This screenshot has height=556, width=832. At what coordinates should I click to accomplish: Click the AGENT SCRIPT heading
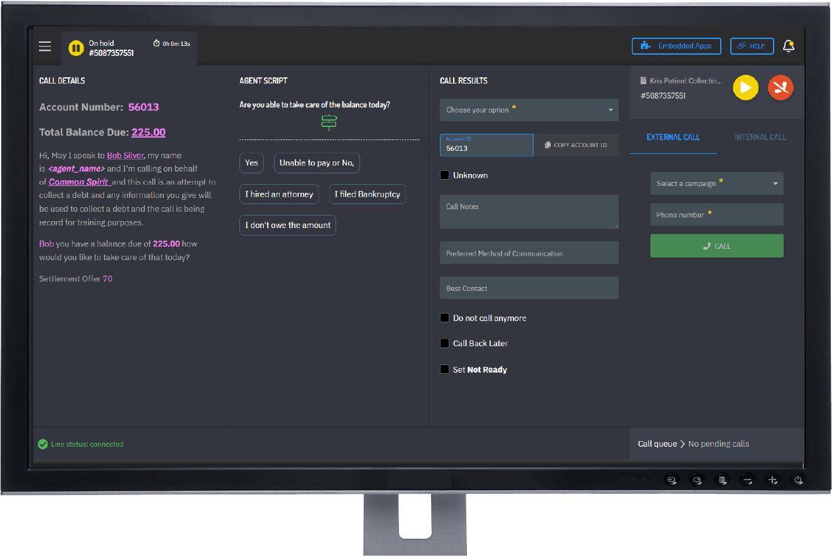click(263, 80)
